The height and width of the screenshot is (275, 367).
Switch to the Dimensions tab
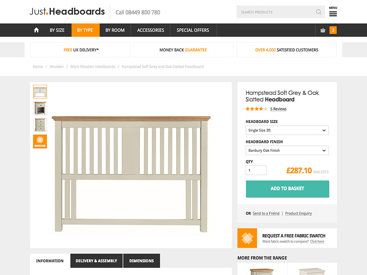[x=142, y=260]
